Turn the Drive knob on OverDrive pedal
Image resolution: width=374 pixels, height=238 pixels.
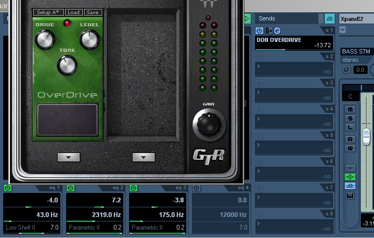(45, 39)
